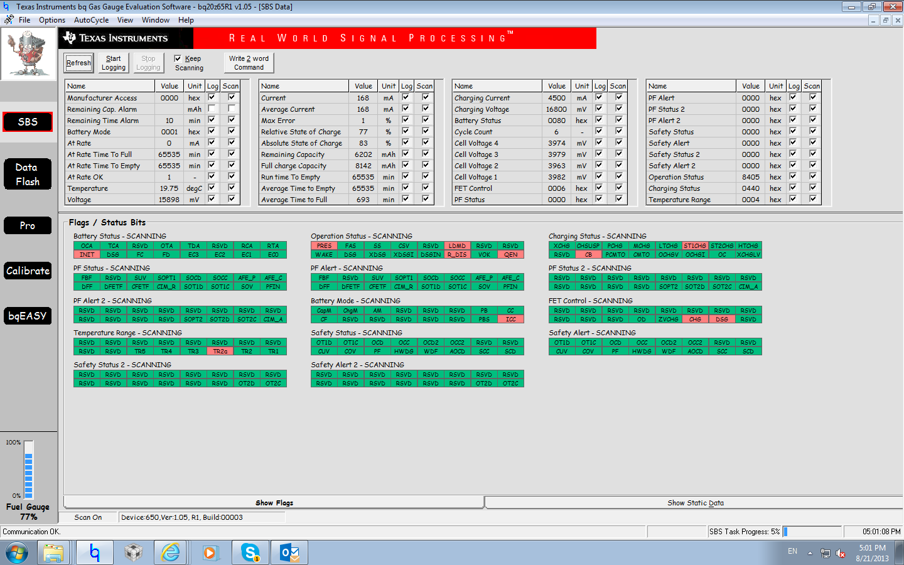Toggle Scan checkbox for Relative State of Charge
904x565 pixels.
point(426,131)
